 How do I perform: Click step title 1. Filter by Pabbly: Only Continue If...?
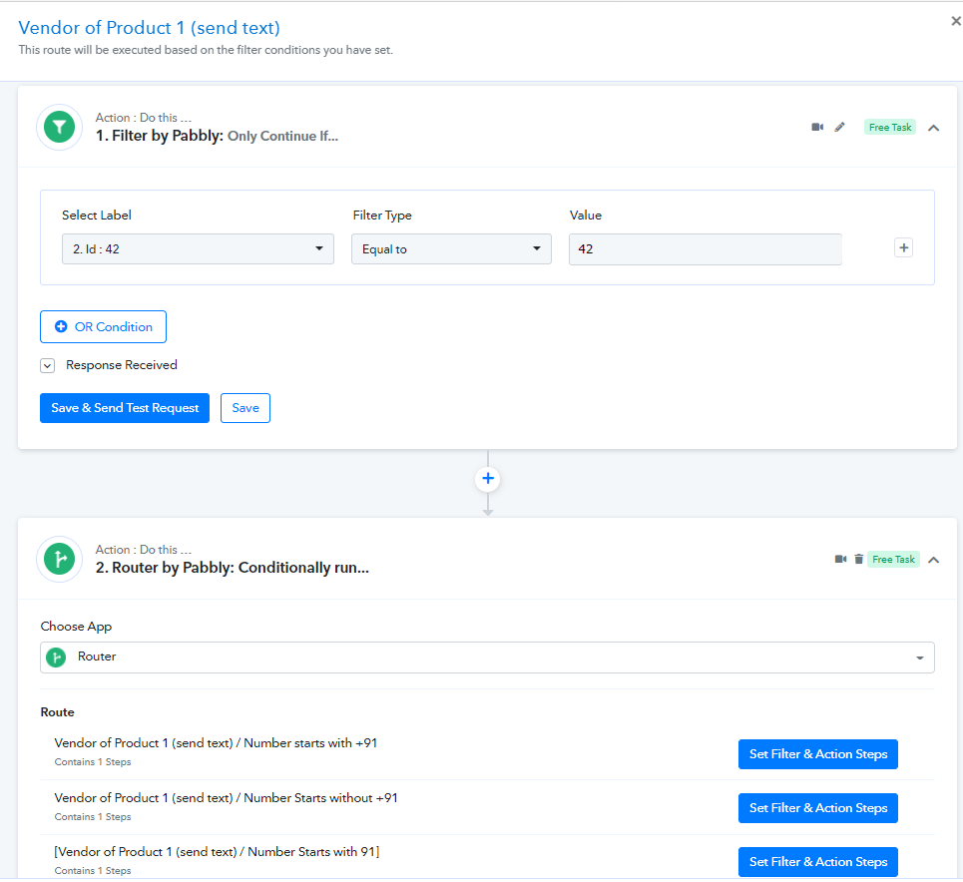tap(217, 136)
